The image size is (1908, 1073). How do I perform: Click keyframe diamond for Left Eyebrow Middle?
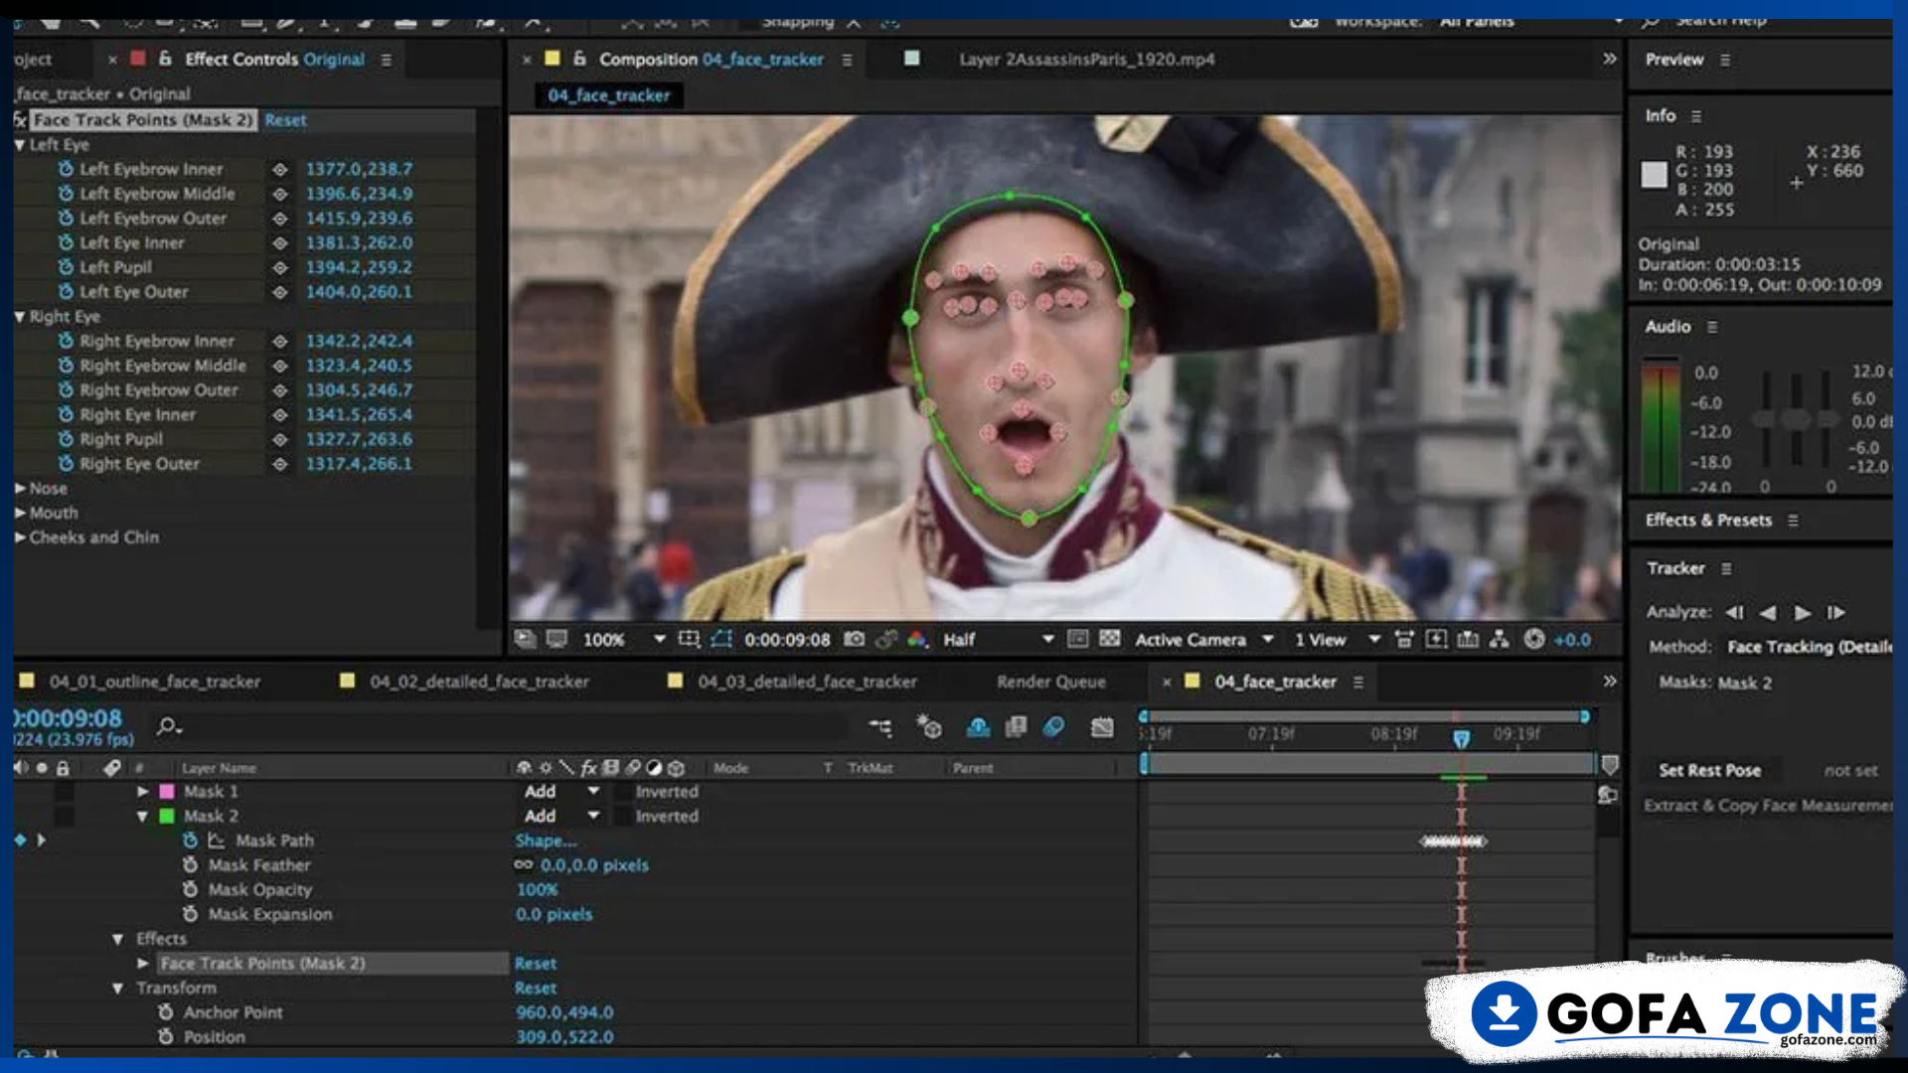click(280, 194)
